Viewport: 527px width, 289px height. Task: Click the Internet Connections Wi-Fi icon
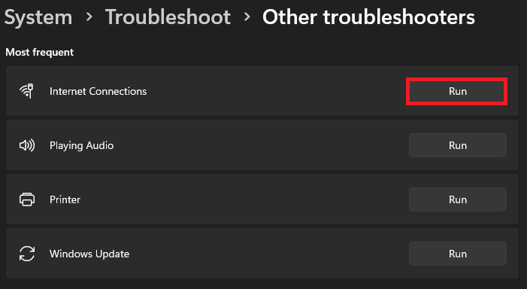click(x=26, y=91)
